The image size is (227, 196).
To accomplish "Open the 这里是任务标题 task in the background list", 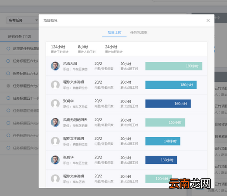I will click(x=26, y=48).
